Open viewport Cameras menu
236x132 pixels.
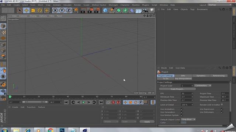(23, 16)
